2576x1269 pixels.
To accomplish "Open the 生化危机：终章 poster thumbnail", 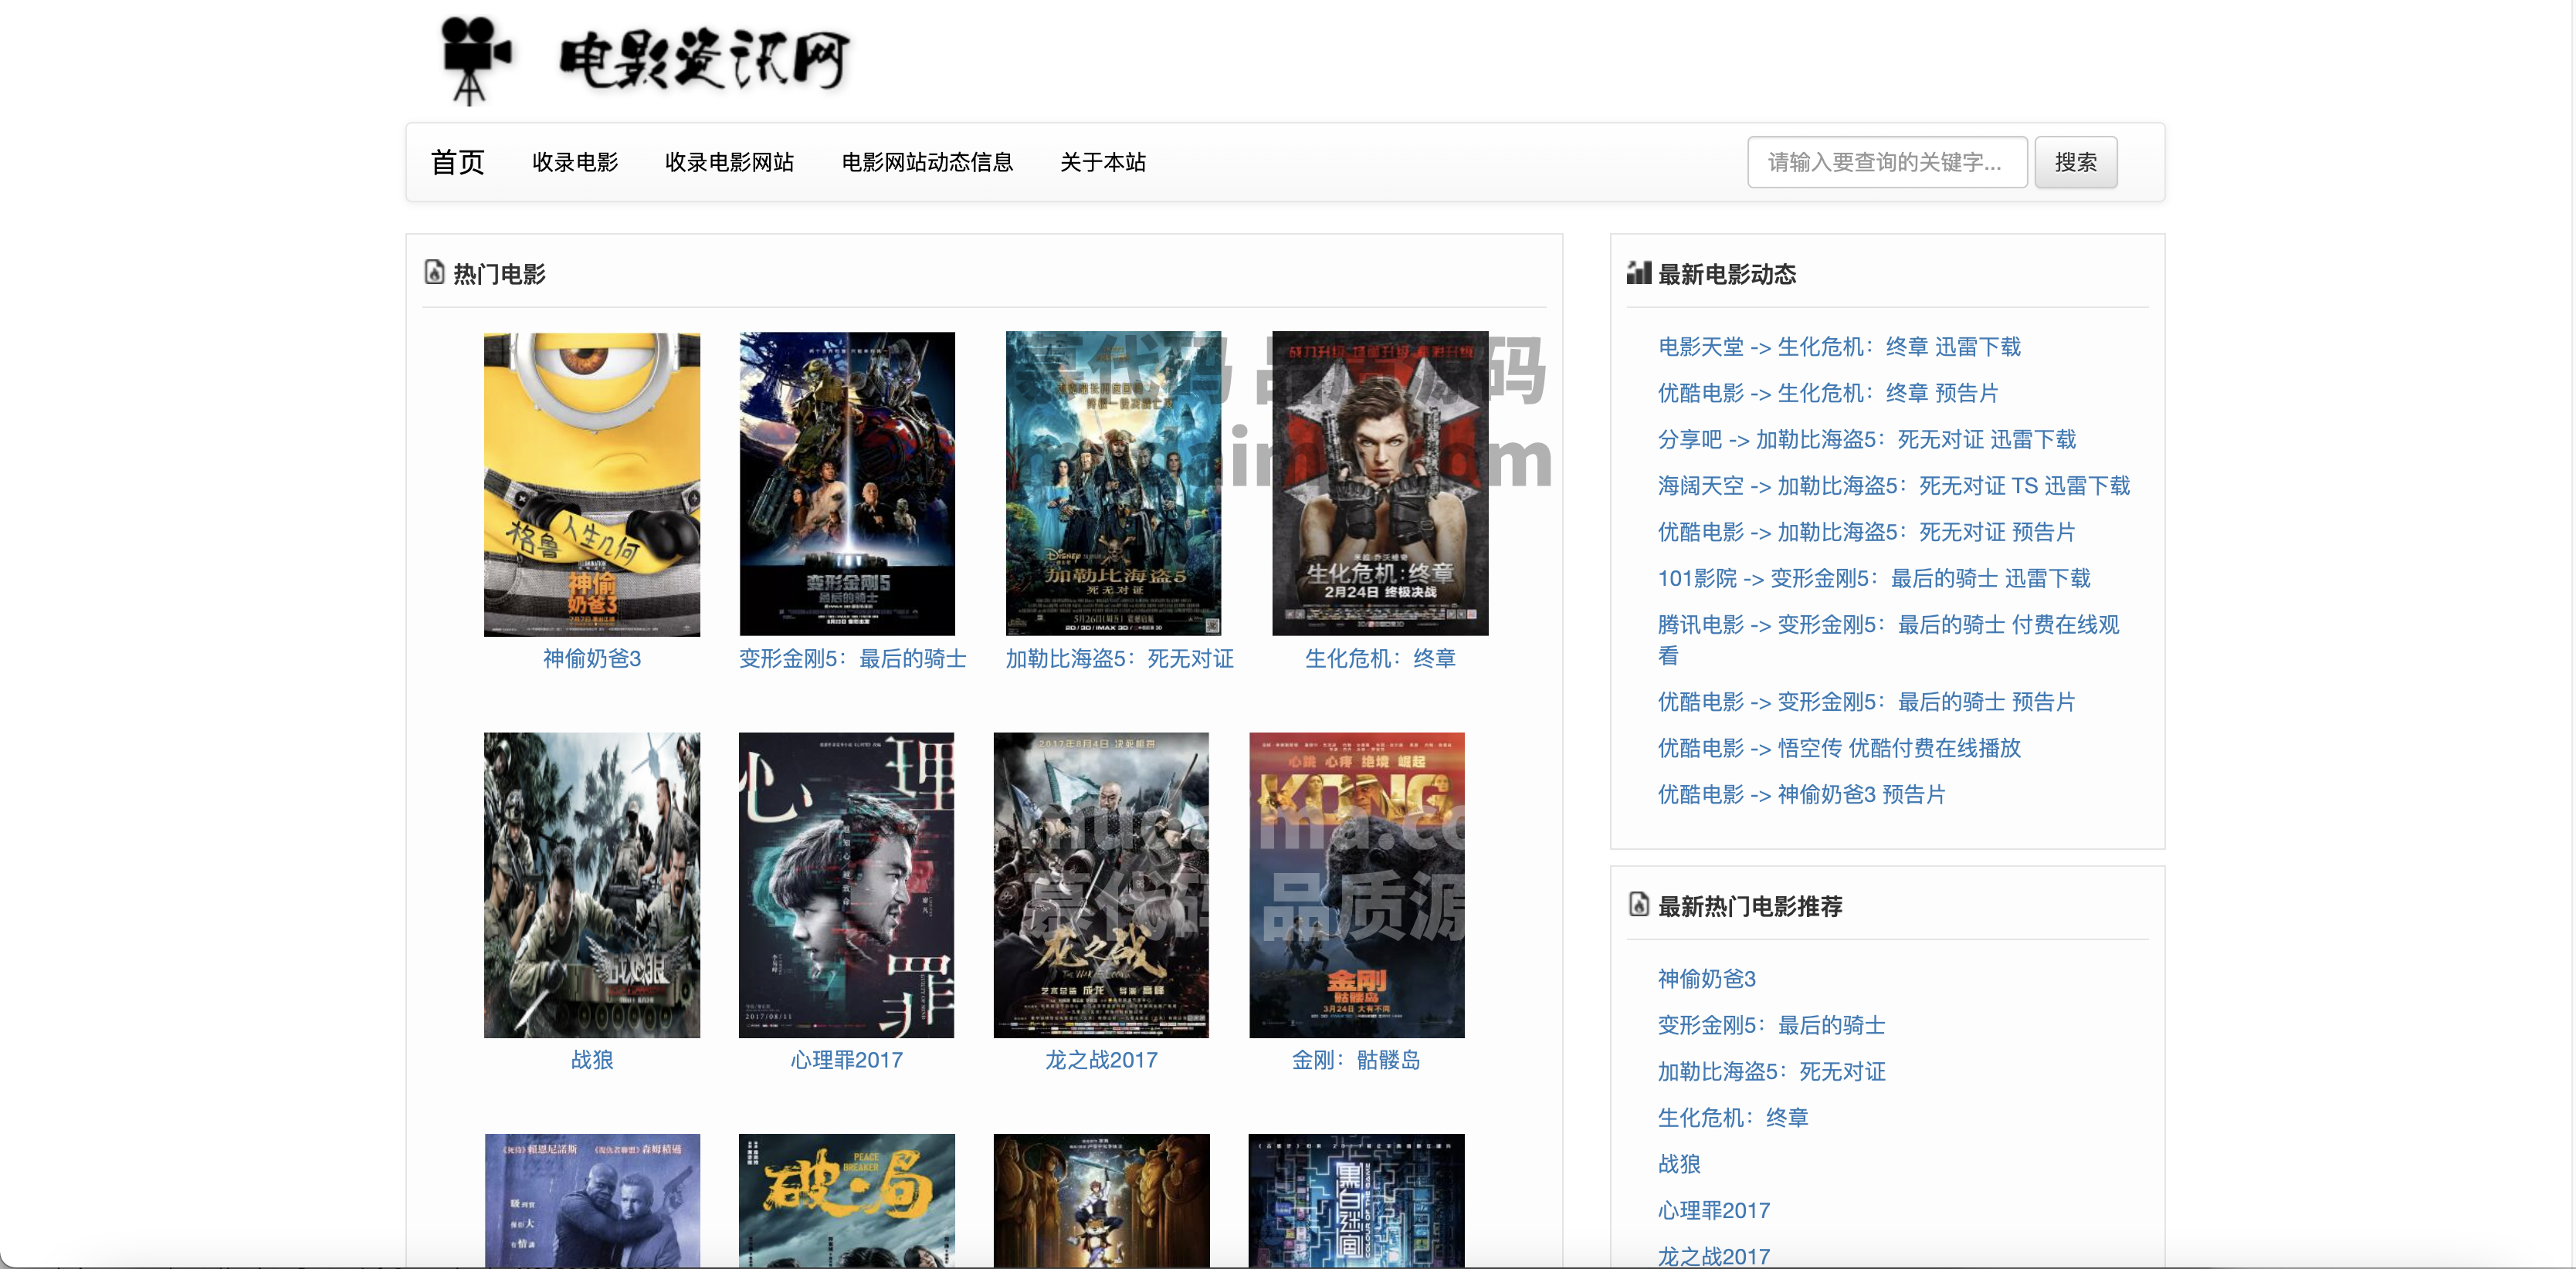I will coord(1380,484).
